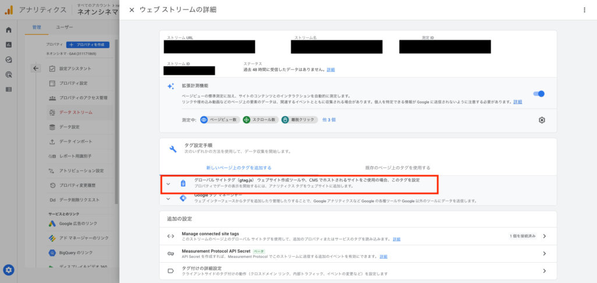Open データ削除リクエスト menu item
This screenshot has width=597, height=283.
coord(80,200)
